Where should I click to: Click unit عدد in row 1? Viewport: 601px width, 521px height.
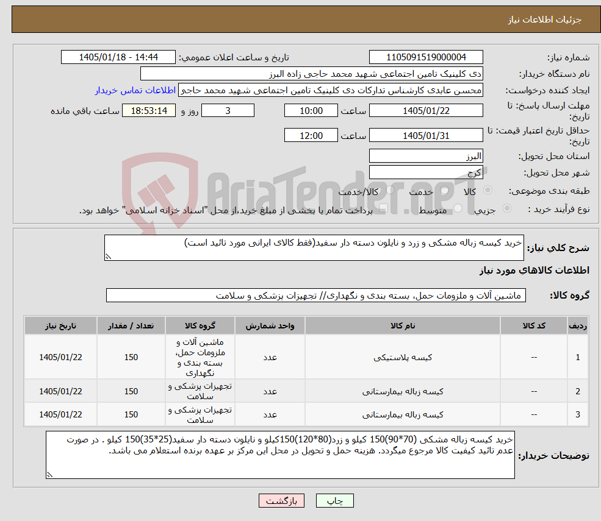270,357
